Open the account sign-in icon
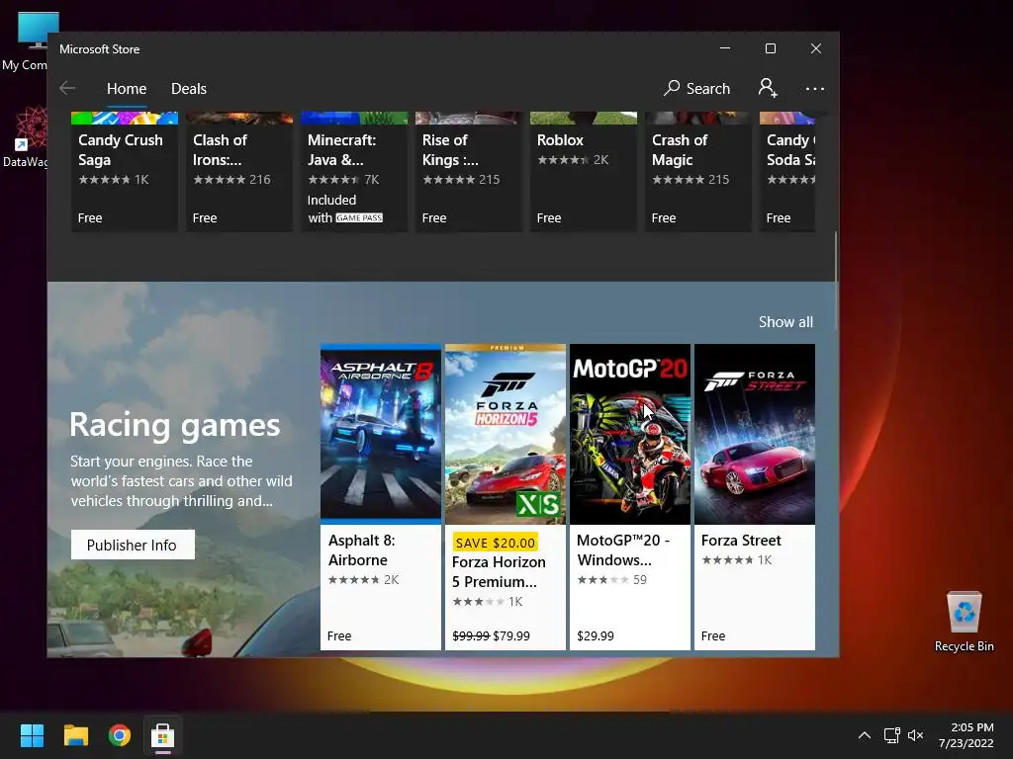Image resolution: width=1013 pixels, height=759 pixels. point(768,88)
